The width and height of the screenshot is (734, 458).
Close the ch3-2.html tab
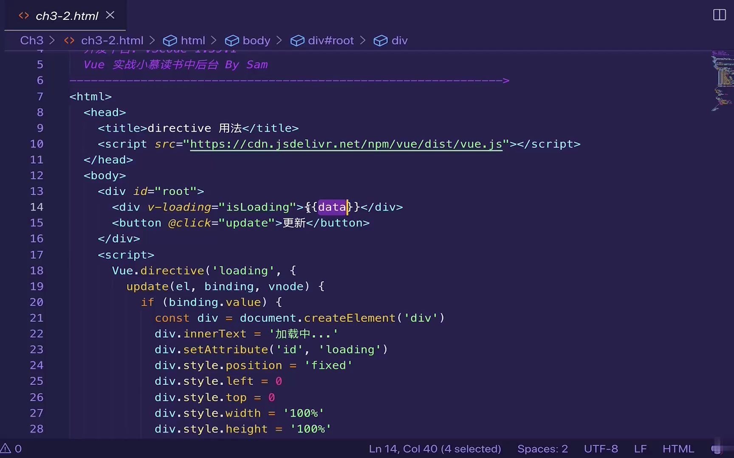(x=110, y=15)
